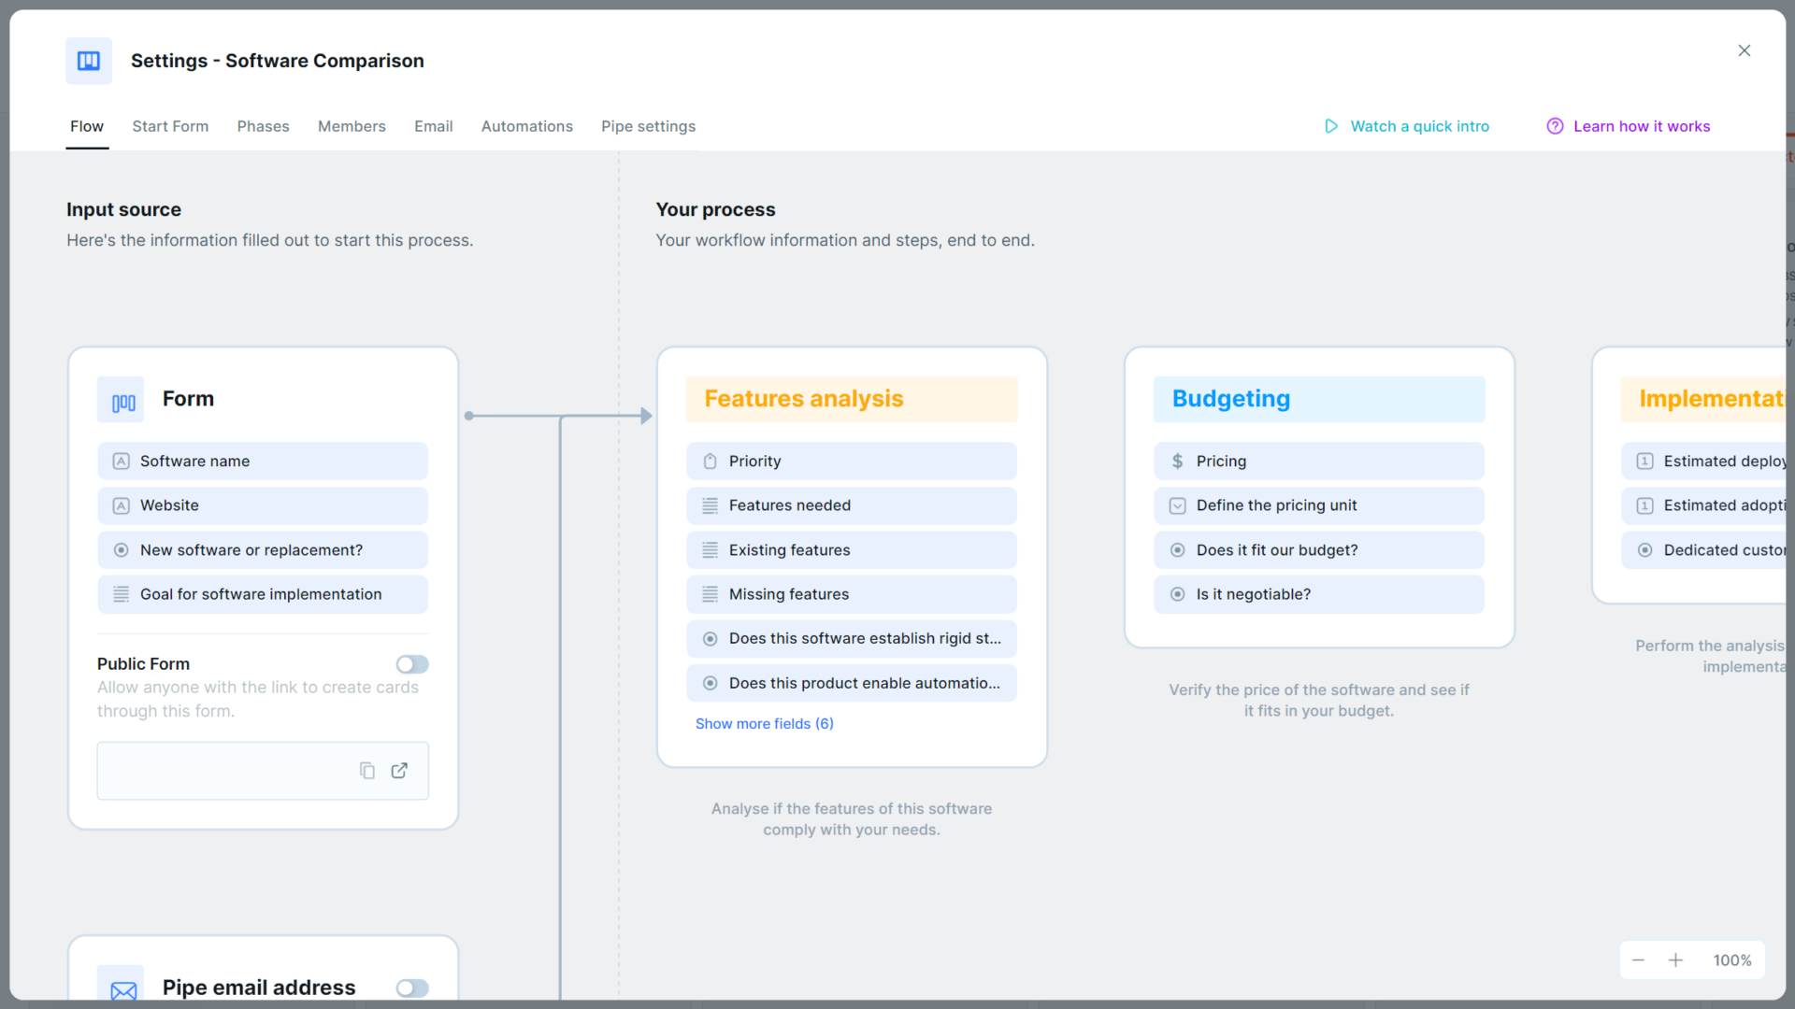Click the form icon on the Form card
The image size is (1795, 1009).
pos(121,400)
